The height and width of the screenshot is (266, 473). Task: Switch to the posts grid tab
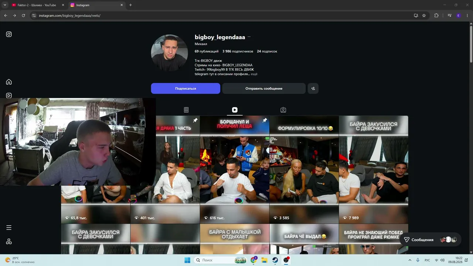point(186,110)
